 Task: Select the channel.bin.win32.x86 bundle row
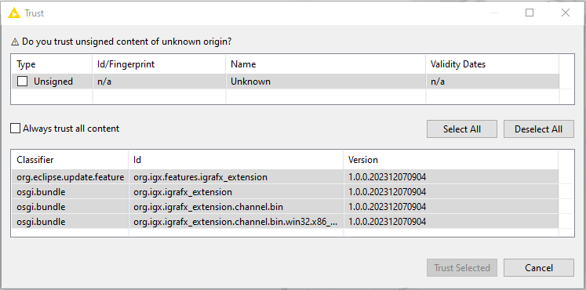click(x=285, y=222)
